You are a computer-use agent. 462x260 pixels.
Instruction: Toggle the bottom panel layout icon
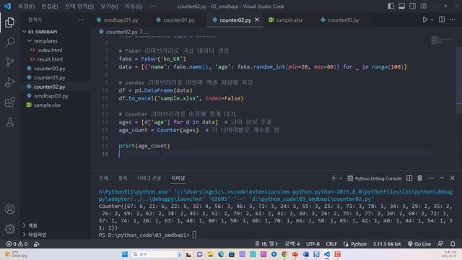pyautogui.click(x=401, y=6)
